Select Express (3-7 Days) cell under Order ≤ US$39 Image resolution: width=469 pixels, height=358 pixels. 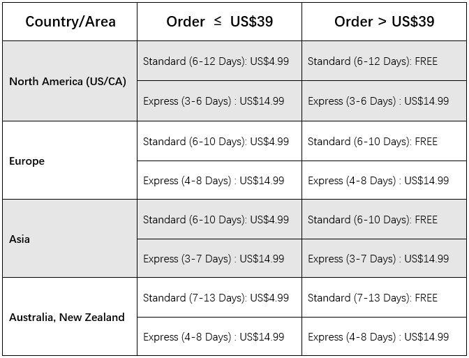click(x=220, y=258)
